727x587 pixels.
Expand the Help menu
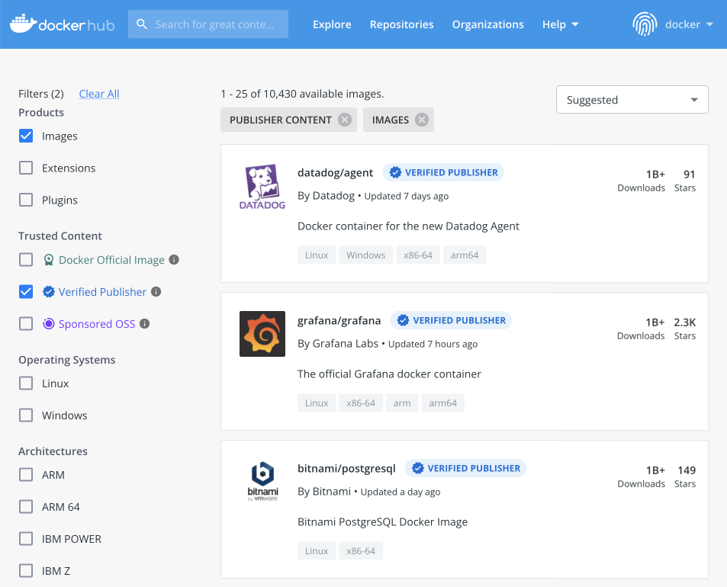[x=560, y=24]
